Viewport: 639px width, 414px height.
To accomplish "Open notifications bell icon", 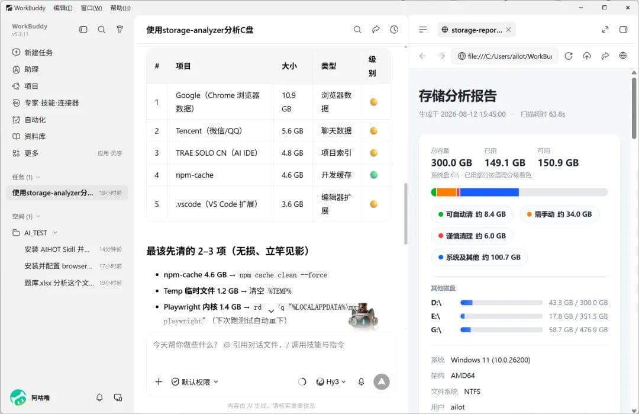I will 99,397.
